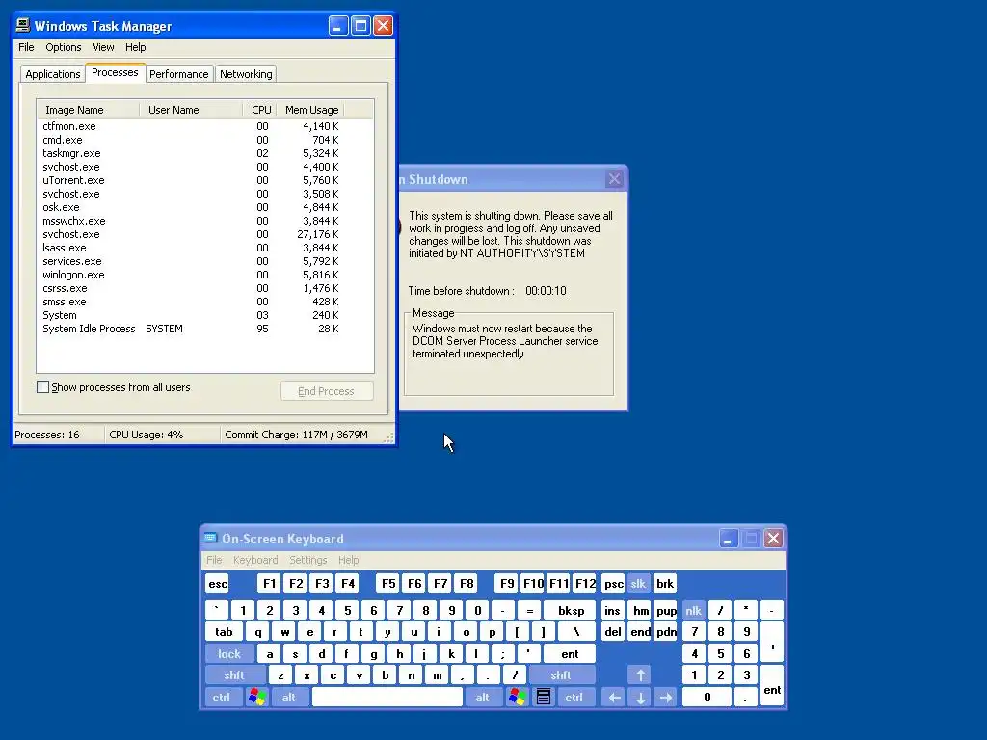Sort processes by User Name column
This screenshot has width=987, height=740.
point(191,110)
